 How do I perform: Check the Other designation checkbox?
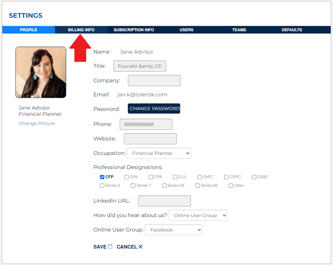231,186
